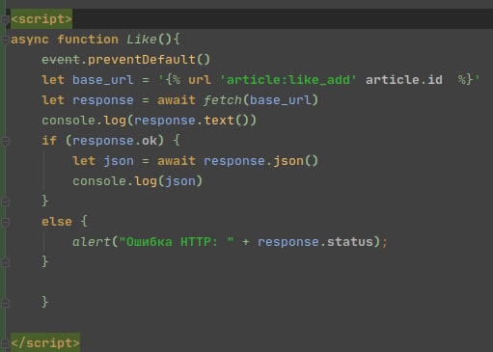Click log in console.log(response.text()) line

pyautogui.click(x=115, y=121)
